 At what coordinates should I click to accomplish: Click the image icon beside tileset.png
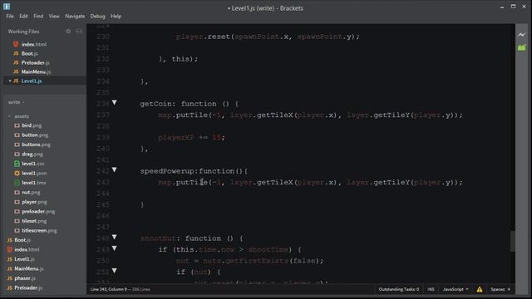tap(17, 221)
